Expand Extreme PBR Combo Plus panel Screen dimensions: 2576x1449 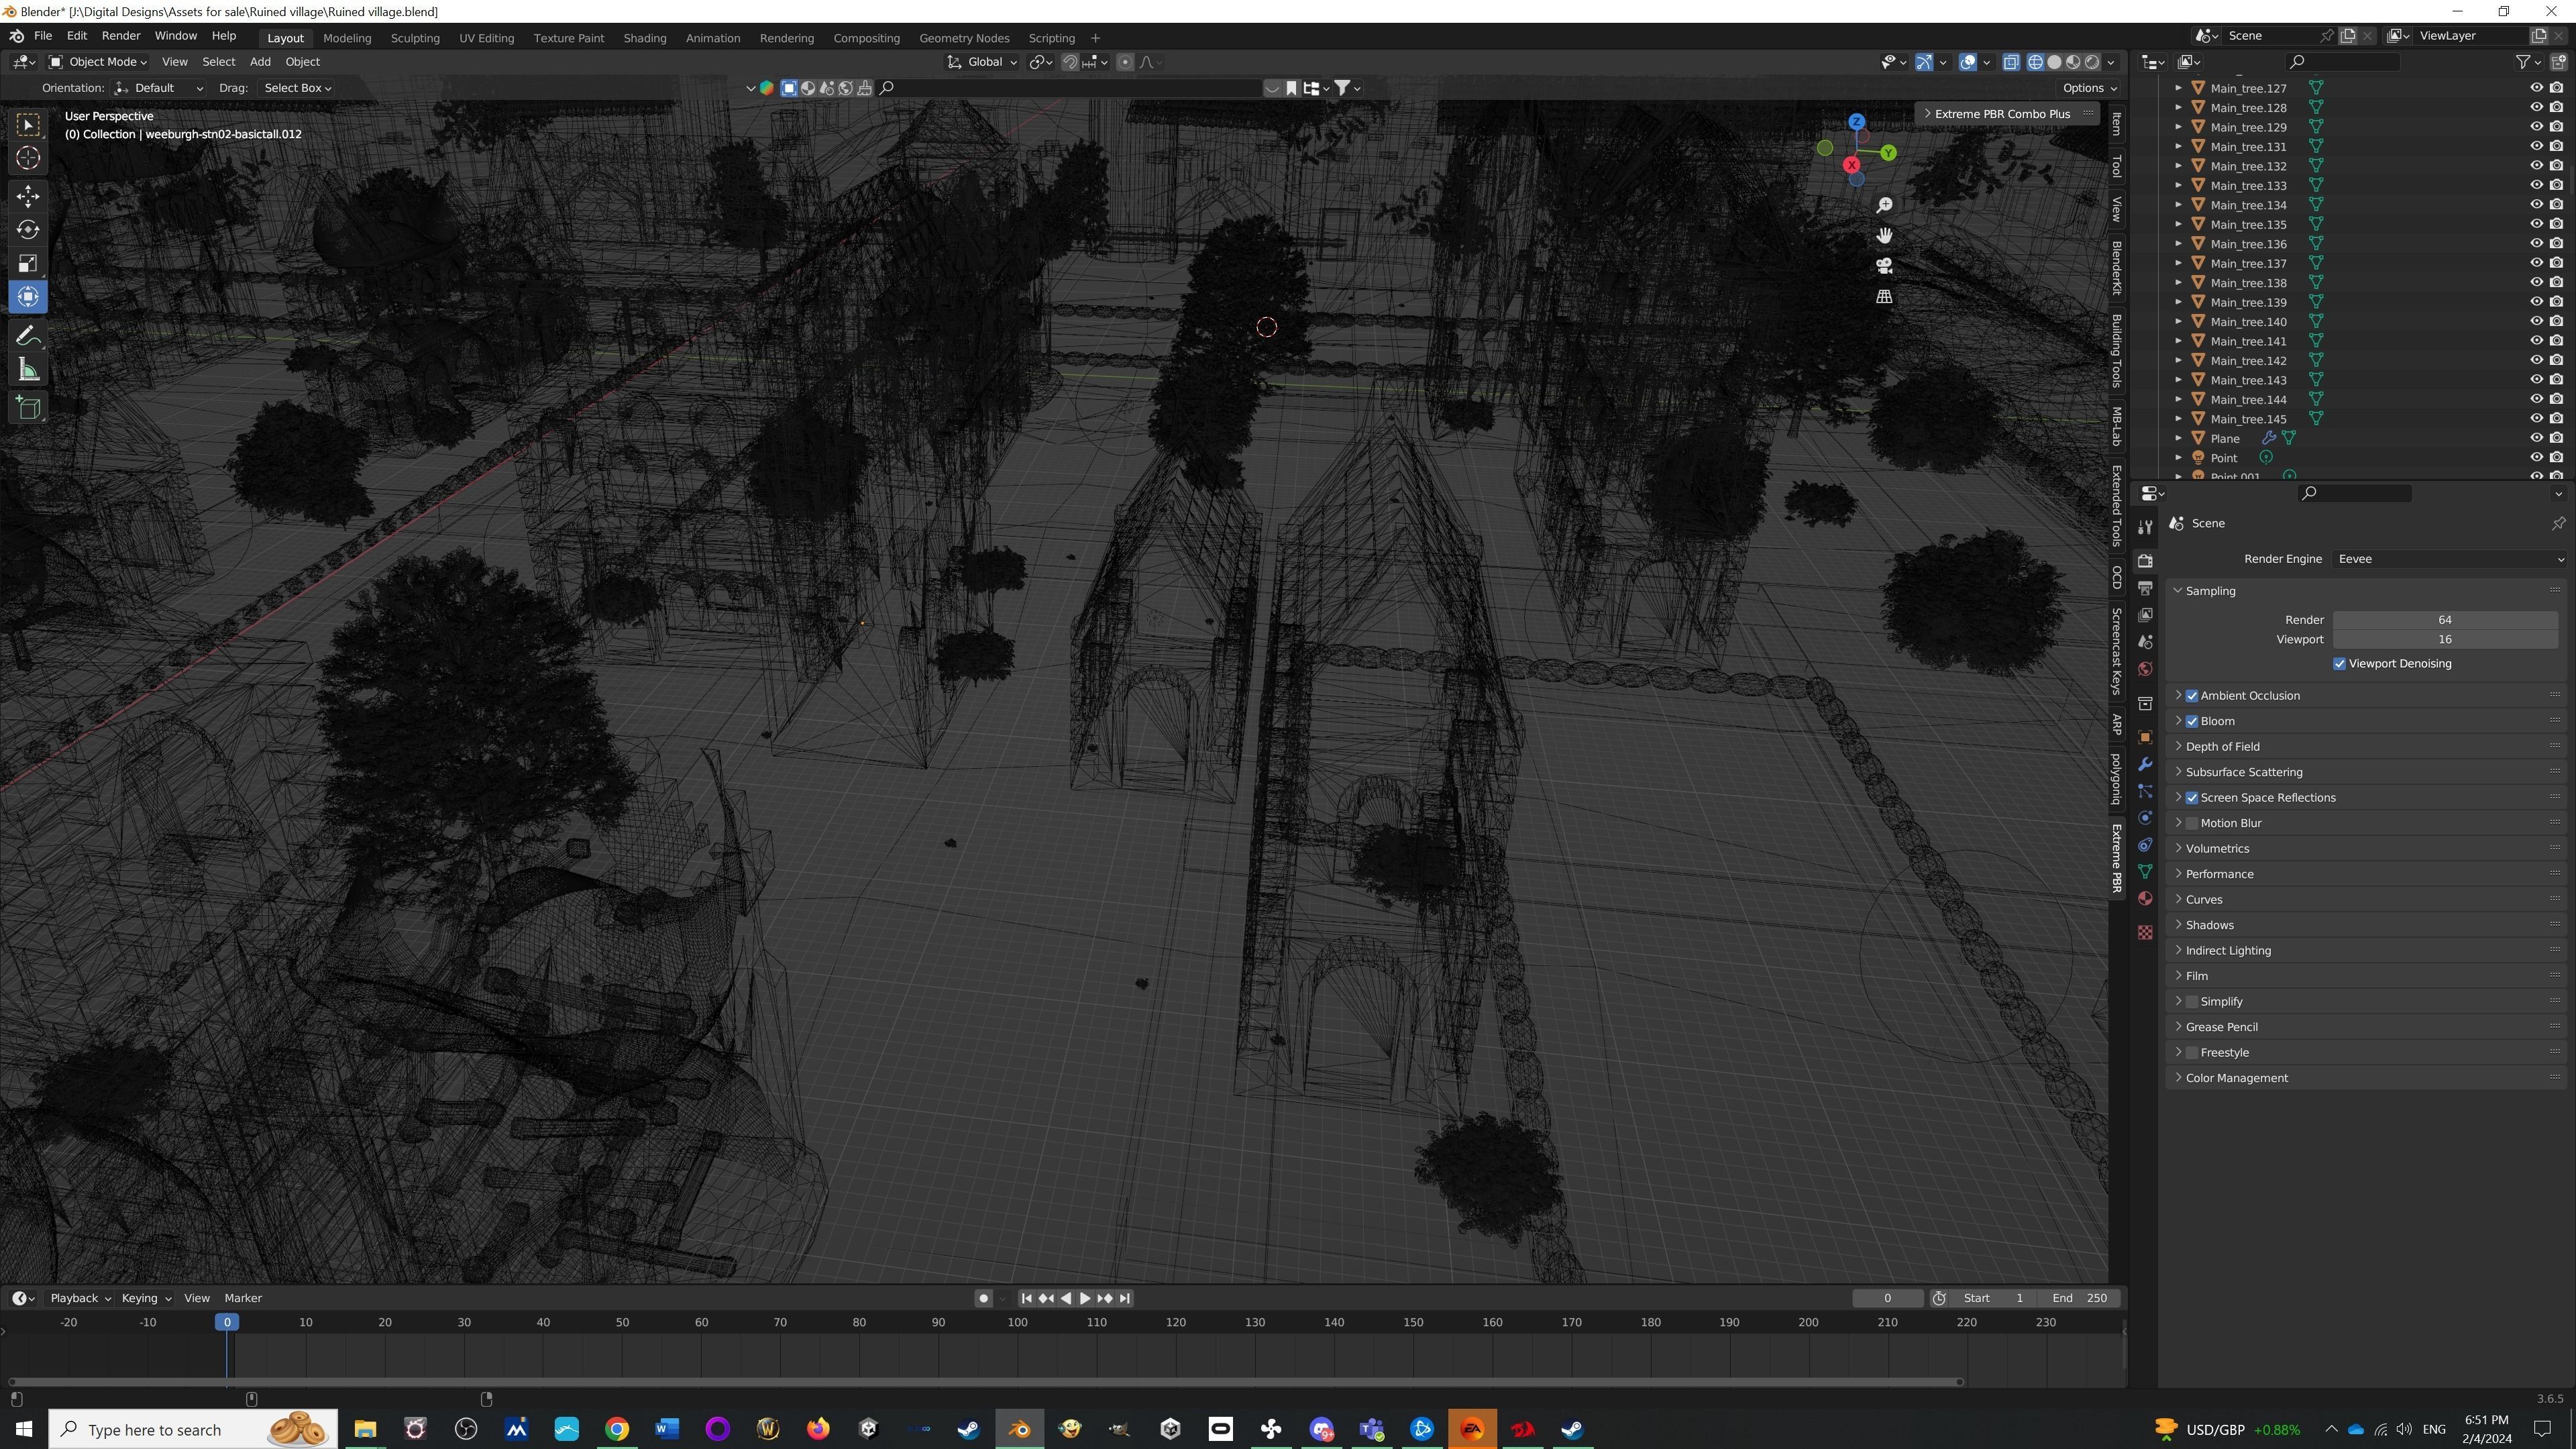[2002, 114]
